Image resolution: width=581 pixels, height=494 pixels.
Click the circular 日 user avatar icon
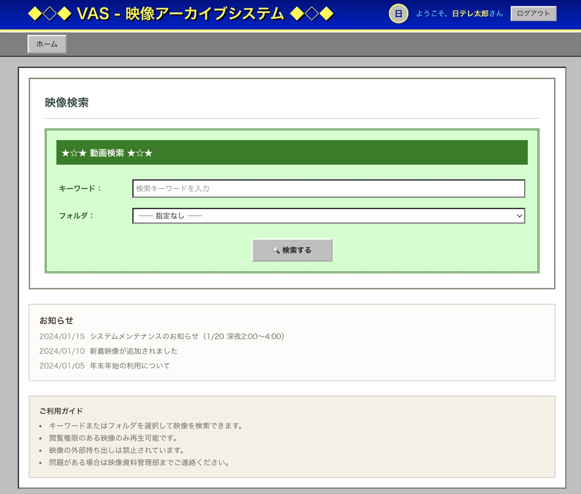tap(398, 14)
